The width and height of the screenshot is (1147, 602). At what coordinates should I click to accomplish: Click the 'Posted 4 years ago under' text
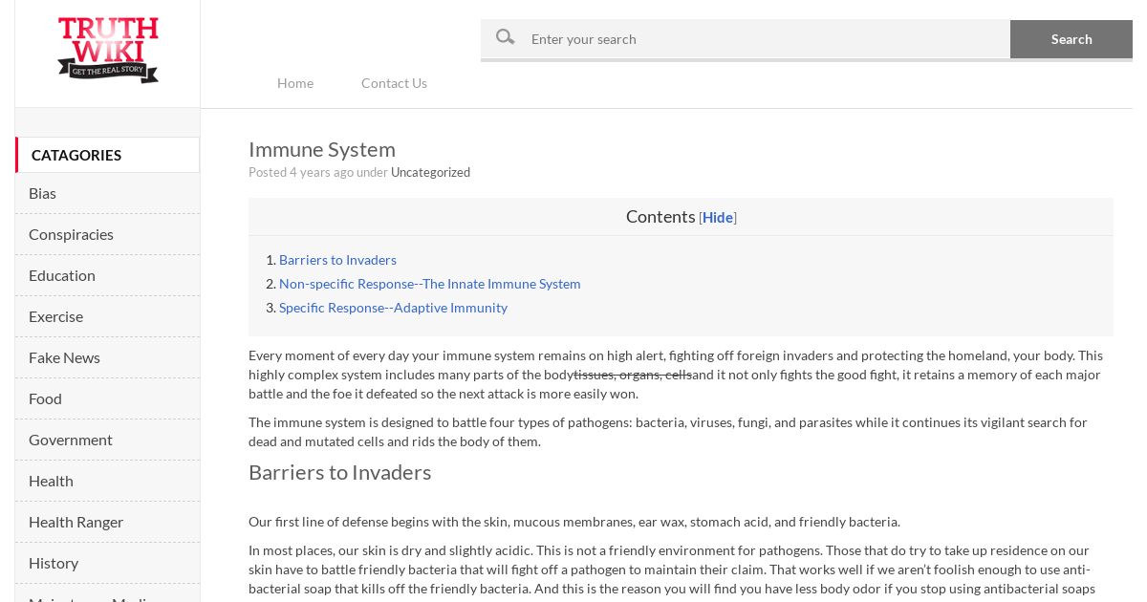pyautogui.click(x=318, y=172)
